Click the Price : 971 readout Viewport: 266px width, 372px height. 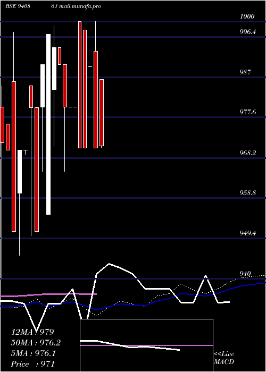[x=33, y=364]
